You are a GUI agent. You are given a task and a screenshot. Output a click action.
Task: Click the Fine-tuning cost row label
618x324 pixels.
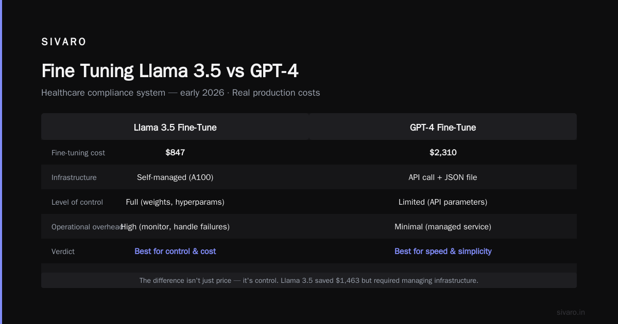(78, 153)
